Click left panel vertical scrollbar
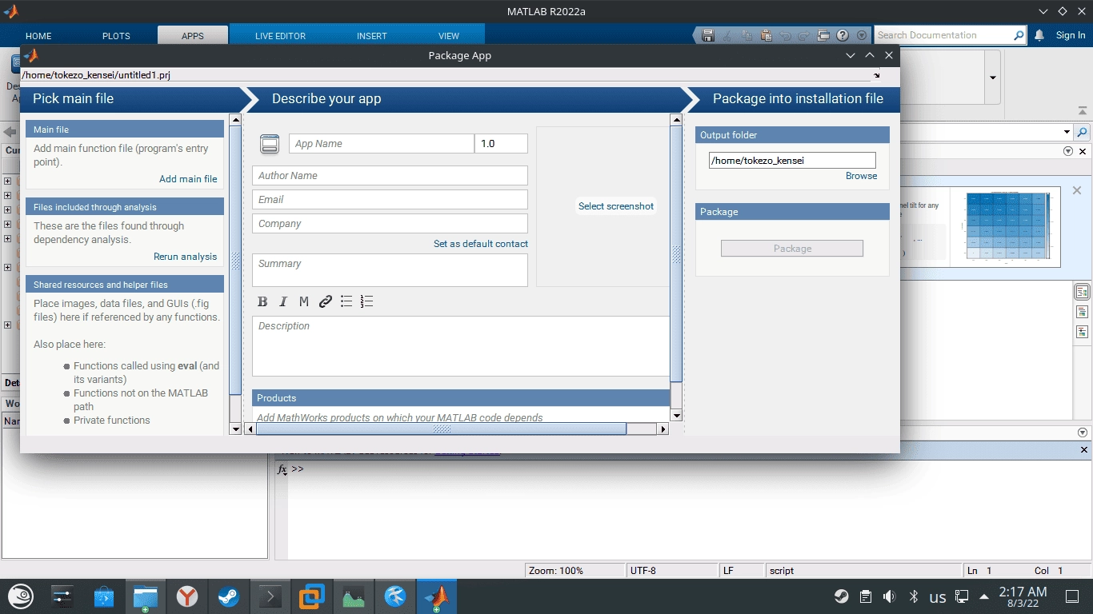The image size is (1093, 614). tap(235, 260)
